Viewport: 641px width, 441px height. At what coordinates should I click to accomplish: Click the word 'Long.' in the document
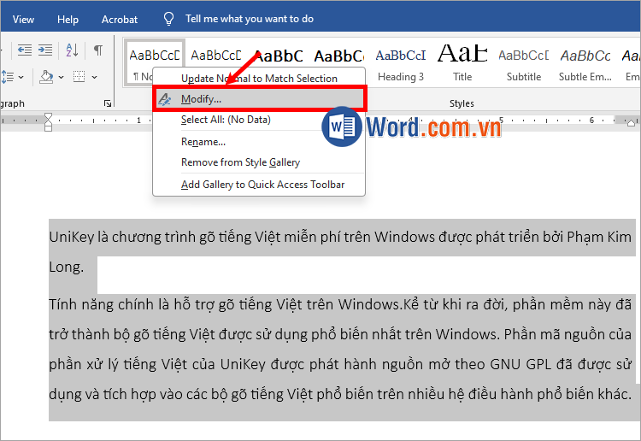tap(66, 267)
